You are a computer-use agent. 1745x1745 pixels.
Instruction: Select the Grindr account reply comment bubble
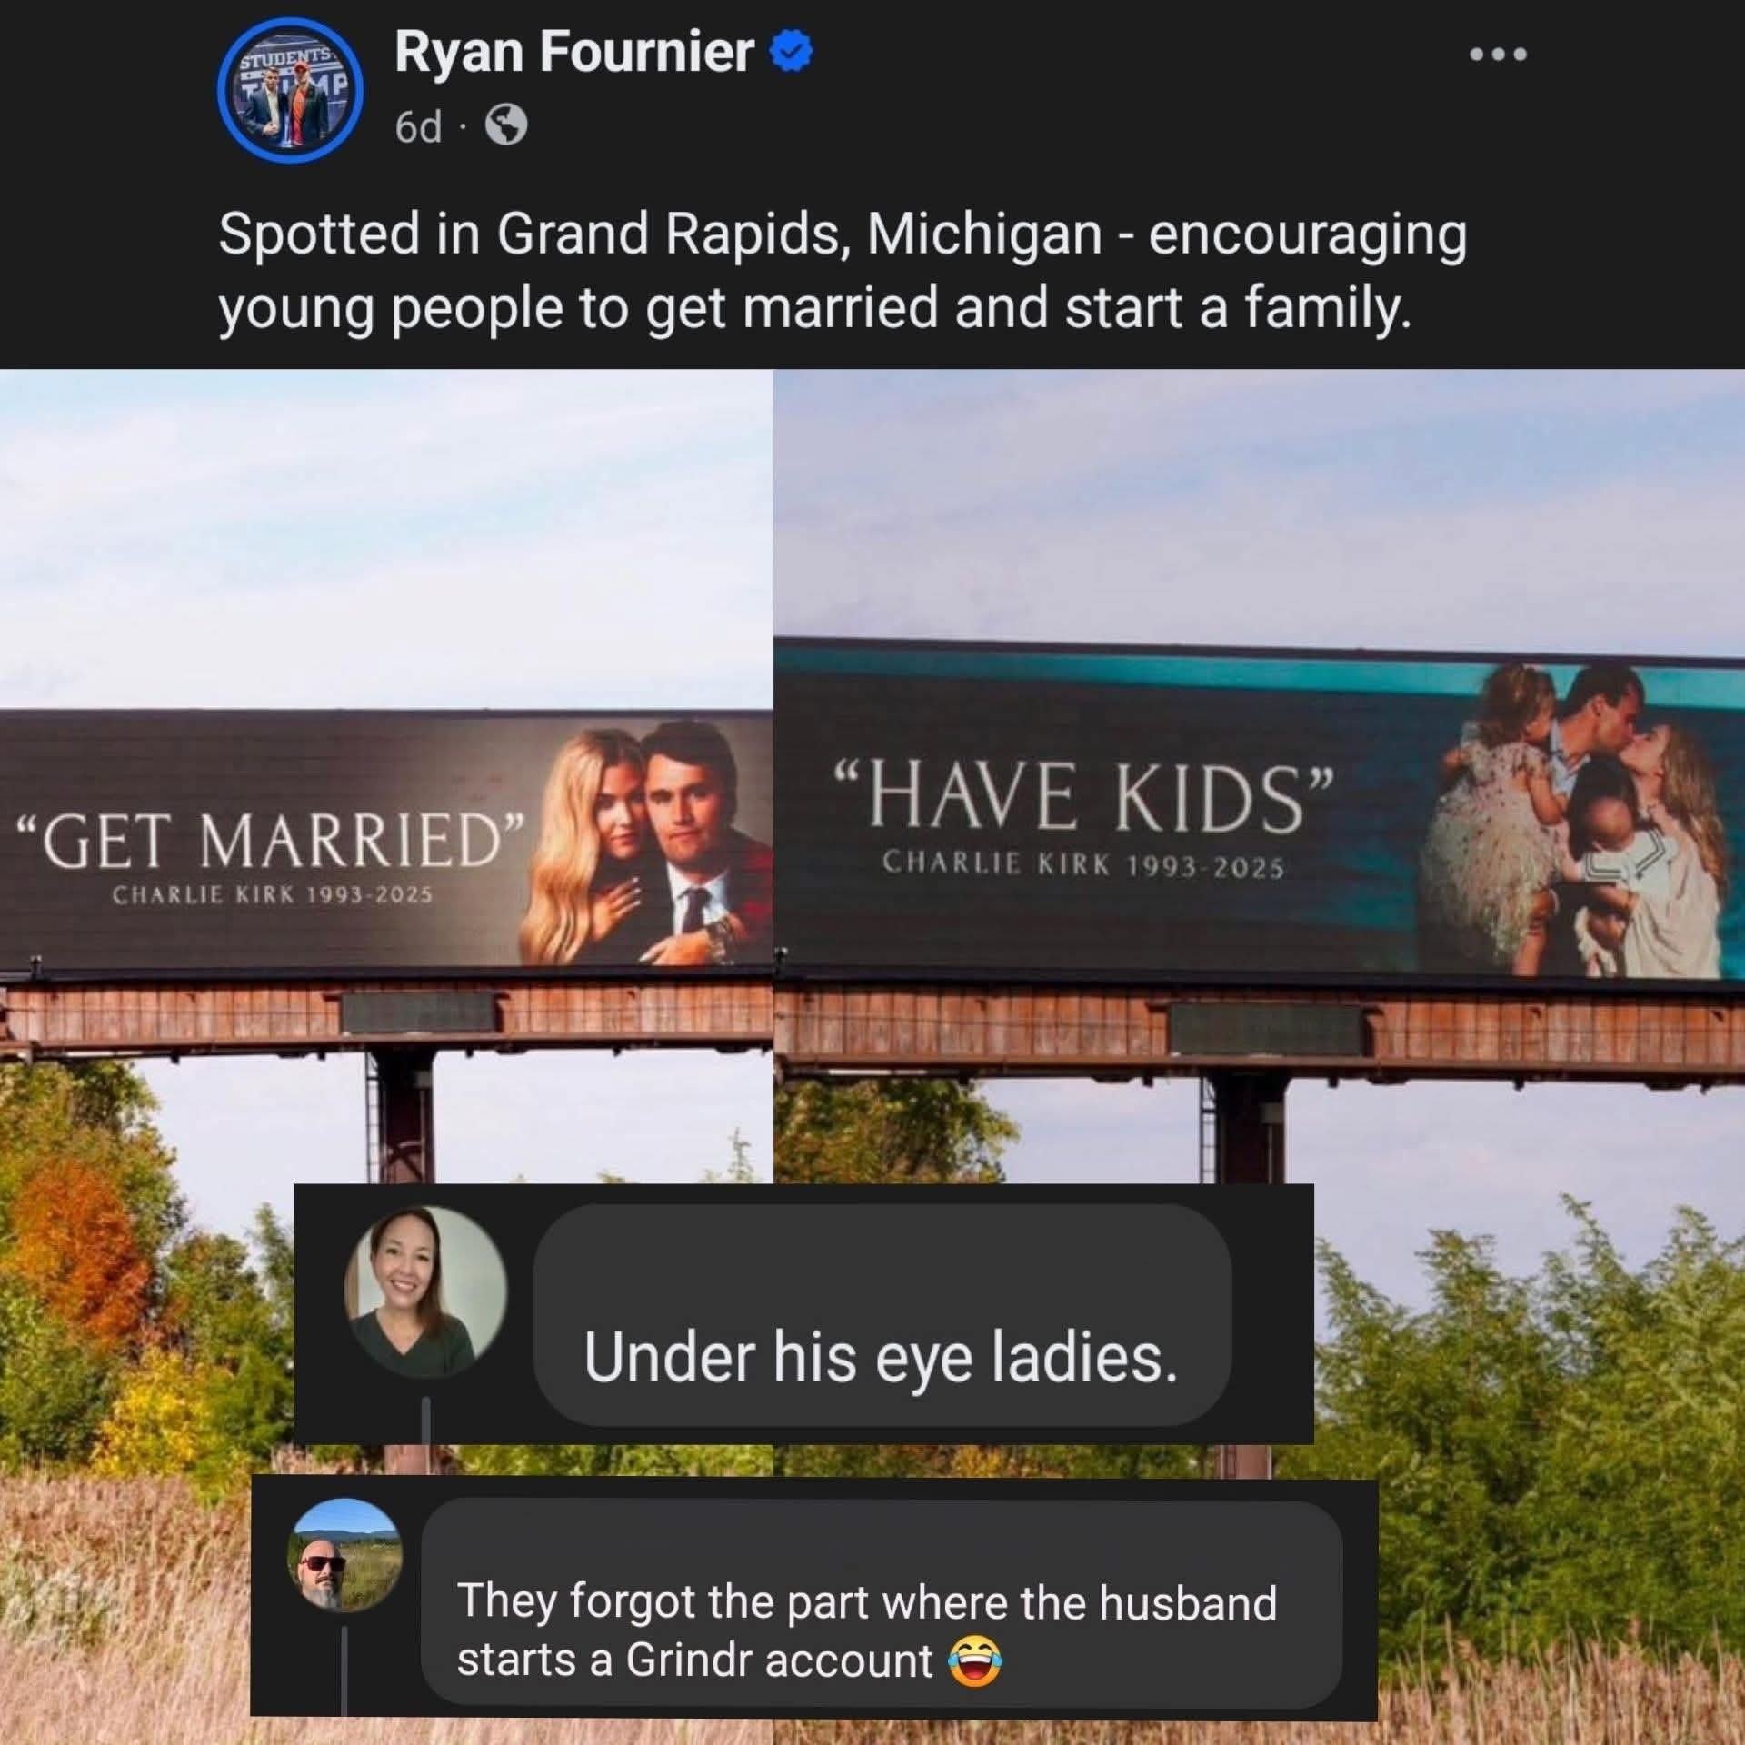point(882,1603)
